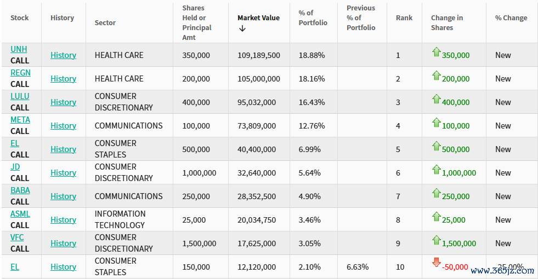Screen dimensions: 538x279
Task: View History for LULU
Action: pyautogui.click(x=63, y=102)
